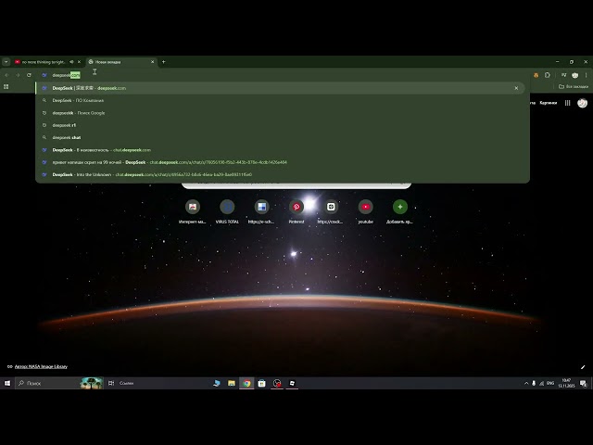Open the Chrome three-dot menu

[x=587, y=75]
